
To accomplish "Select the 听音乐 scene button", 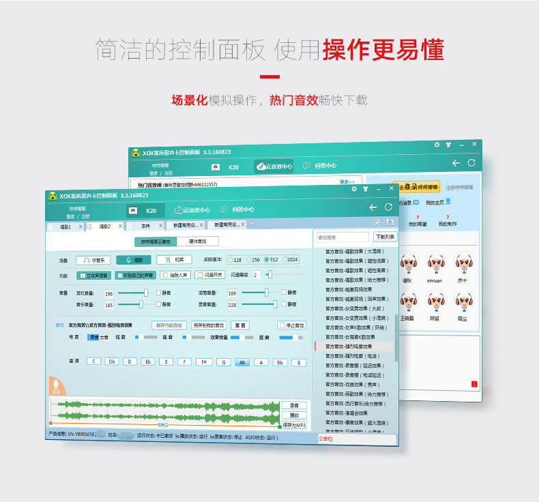I will (x=93, y=260).
